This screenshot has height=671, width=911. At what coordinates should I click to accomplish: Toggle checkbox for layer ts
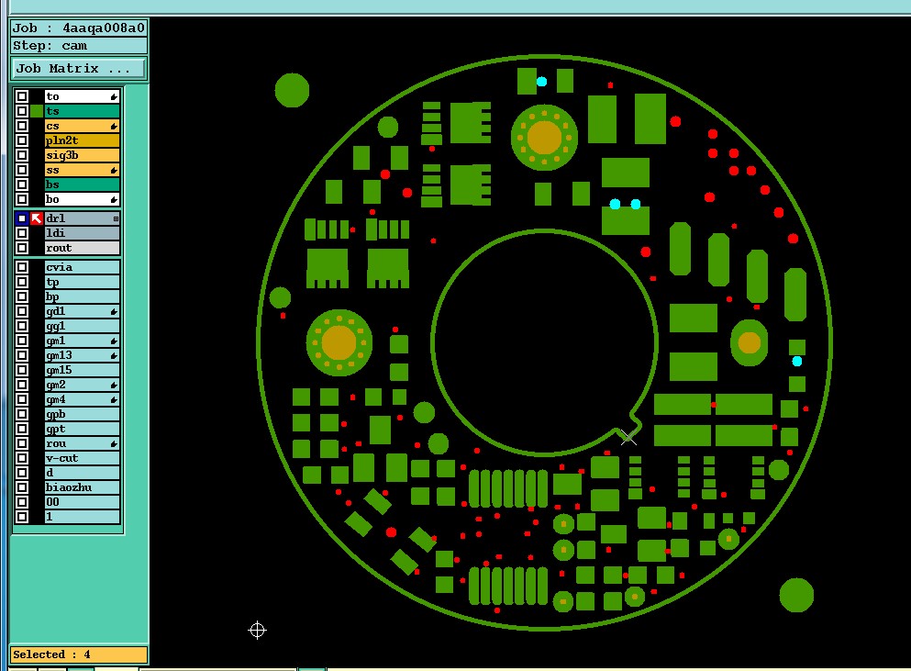[22, 111]
